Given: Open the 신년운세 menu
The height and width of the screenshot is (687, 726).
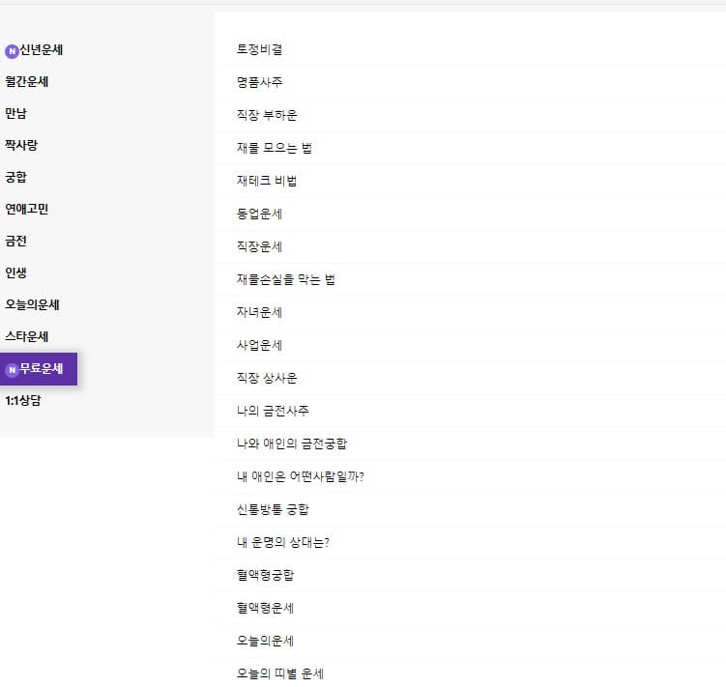Looking at the screenshot, I should point(41,50).
